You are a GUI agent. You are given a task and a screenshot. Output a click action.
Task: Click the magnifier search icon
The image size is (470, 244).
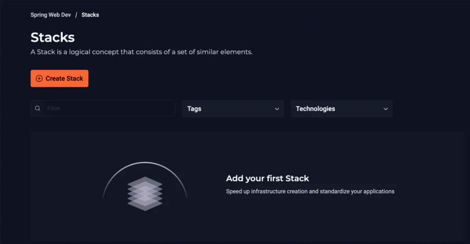point(38,108)
